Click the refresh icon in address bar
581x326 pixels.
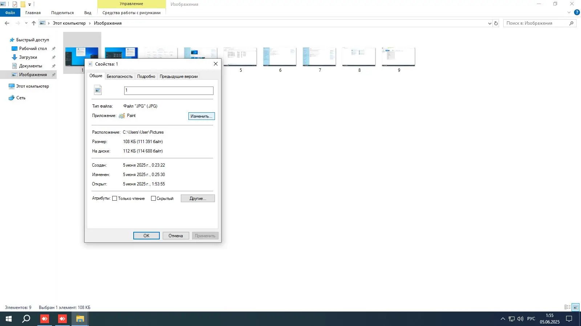(496, 23)
